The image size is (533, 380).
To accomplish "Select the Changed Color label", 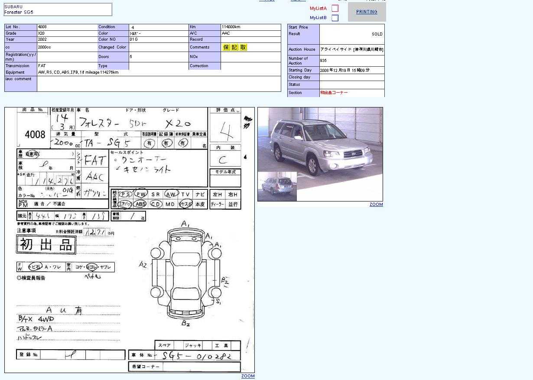I will [112, 47].
